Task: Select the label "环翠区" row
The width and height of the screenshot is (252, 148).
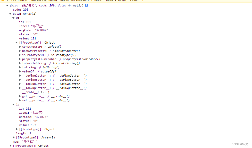Action: [x=31, y=26]
